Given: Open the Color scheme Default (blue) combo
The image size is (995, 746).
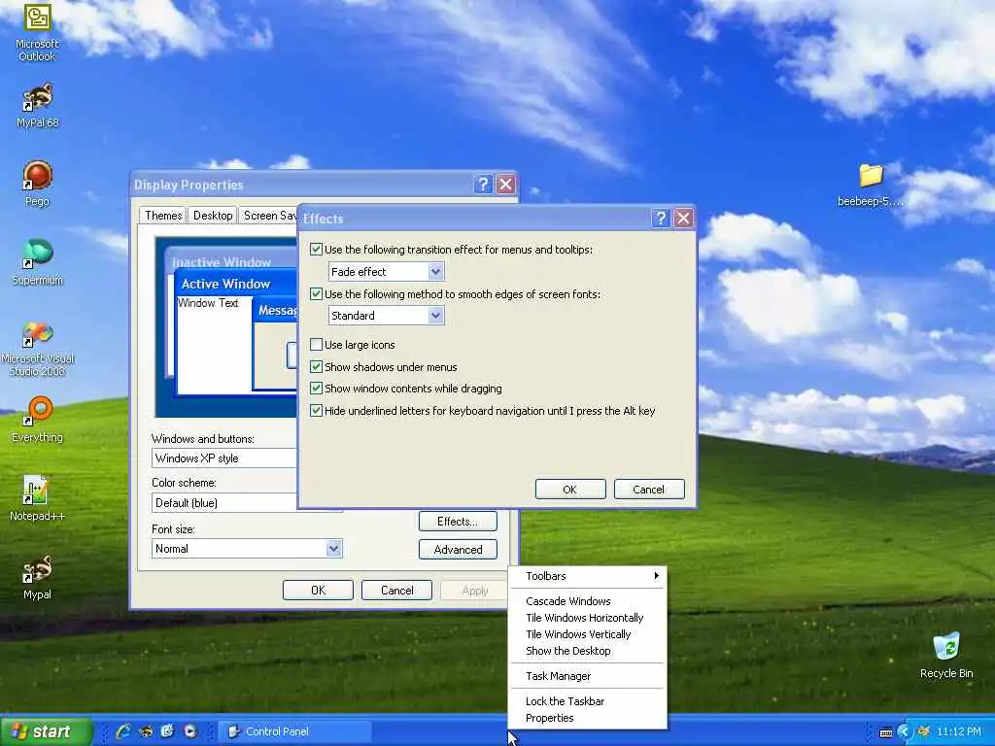Looking at the screenshot, I should point(224,503).
